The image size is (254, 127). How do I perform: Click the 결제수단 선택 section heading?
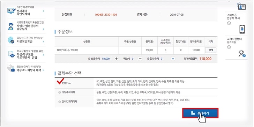(x=69, y=73)
